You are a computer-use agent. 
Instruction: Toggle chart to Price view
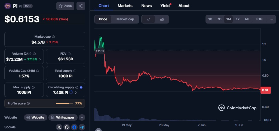coord(103,19)
